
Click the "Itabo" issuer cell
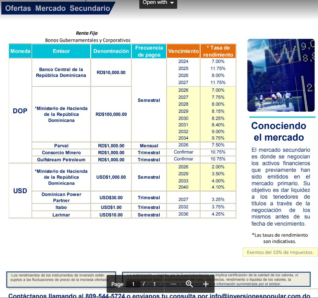point(61,207)
